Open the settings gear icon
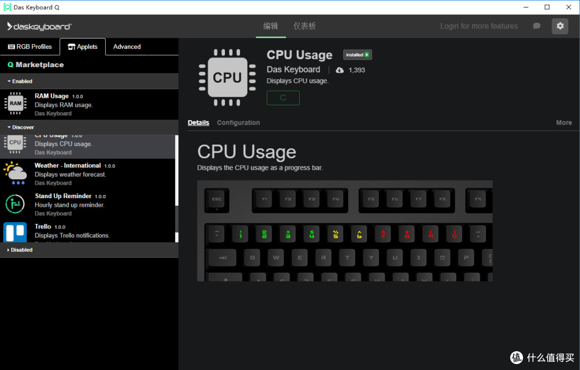Image resolution: width=580 pixels, height=370 pixels. [x=560, y=26]
